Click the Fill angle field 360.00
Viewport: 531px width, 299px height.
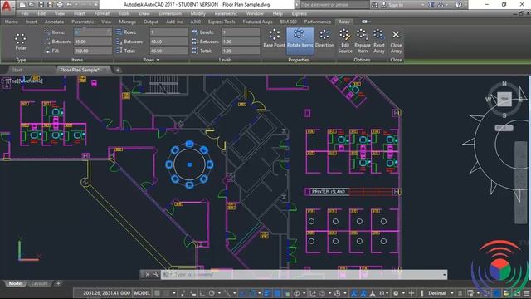pyautogui.click(x=92, y=51)
